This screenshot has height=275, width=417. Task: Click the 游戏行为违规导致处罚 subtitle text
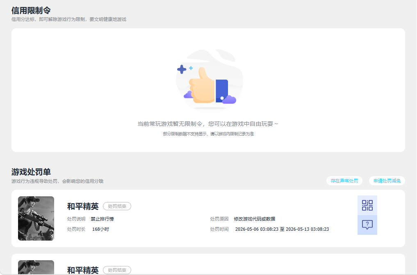[x=57, y=181]
